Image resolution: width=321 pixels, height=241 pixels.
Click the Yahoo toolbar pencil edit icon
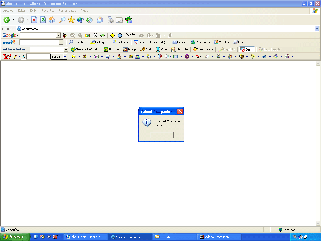16,56
